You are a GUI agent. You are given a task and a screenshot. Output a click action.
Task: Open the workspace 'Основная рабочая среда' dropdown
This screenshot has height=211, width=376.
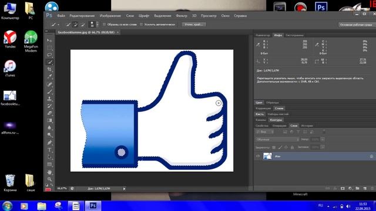tap(357, 25)
